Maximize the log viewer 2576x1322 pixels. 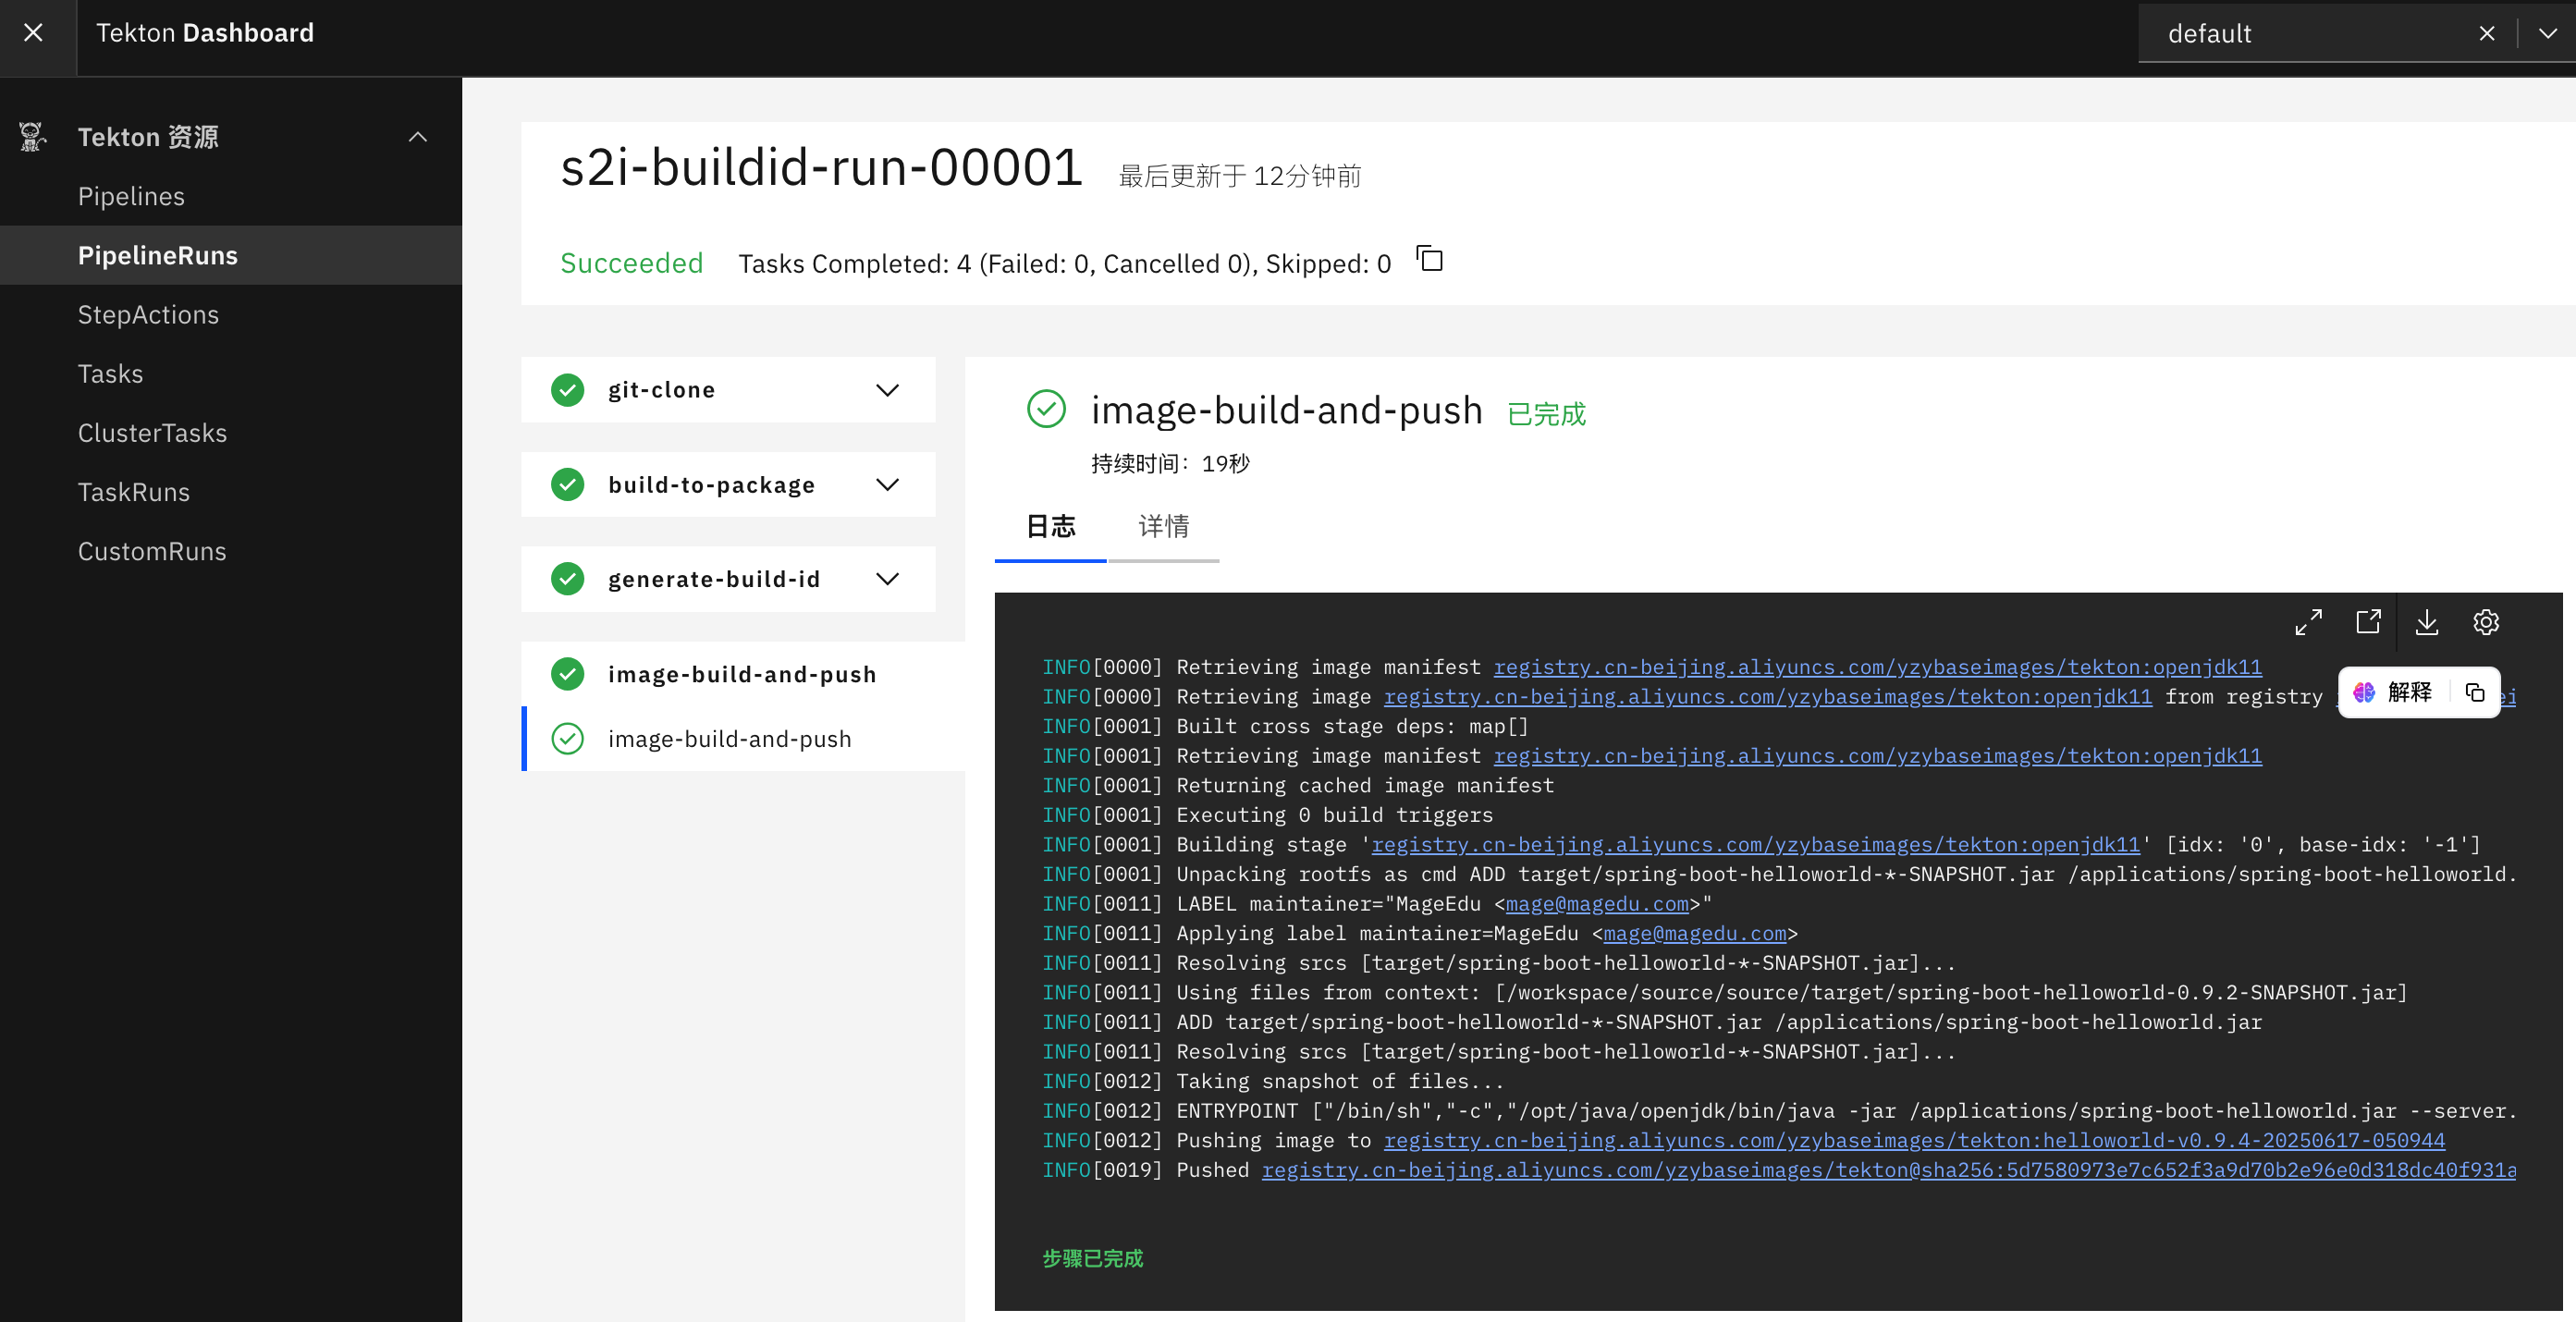click(x=2308, y=622)
